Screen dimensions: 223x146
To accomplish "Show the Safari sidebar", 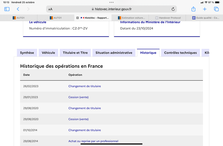I will (7, 9).
